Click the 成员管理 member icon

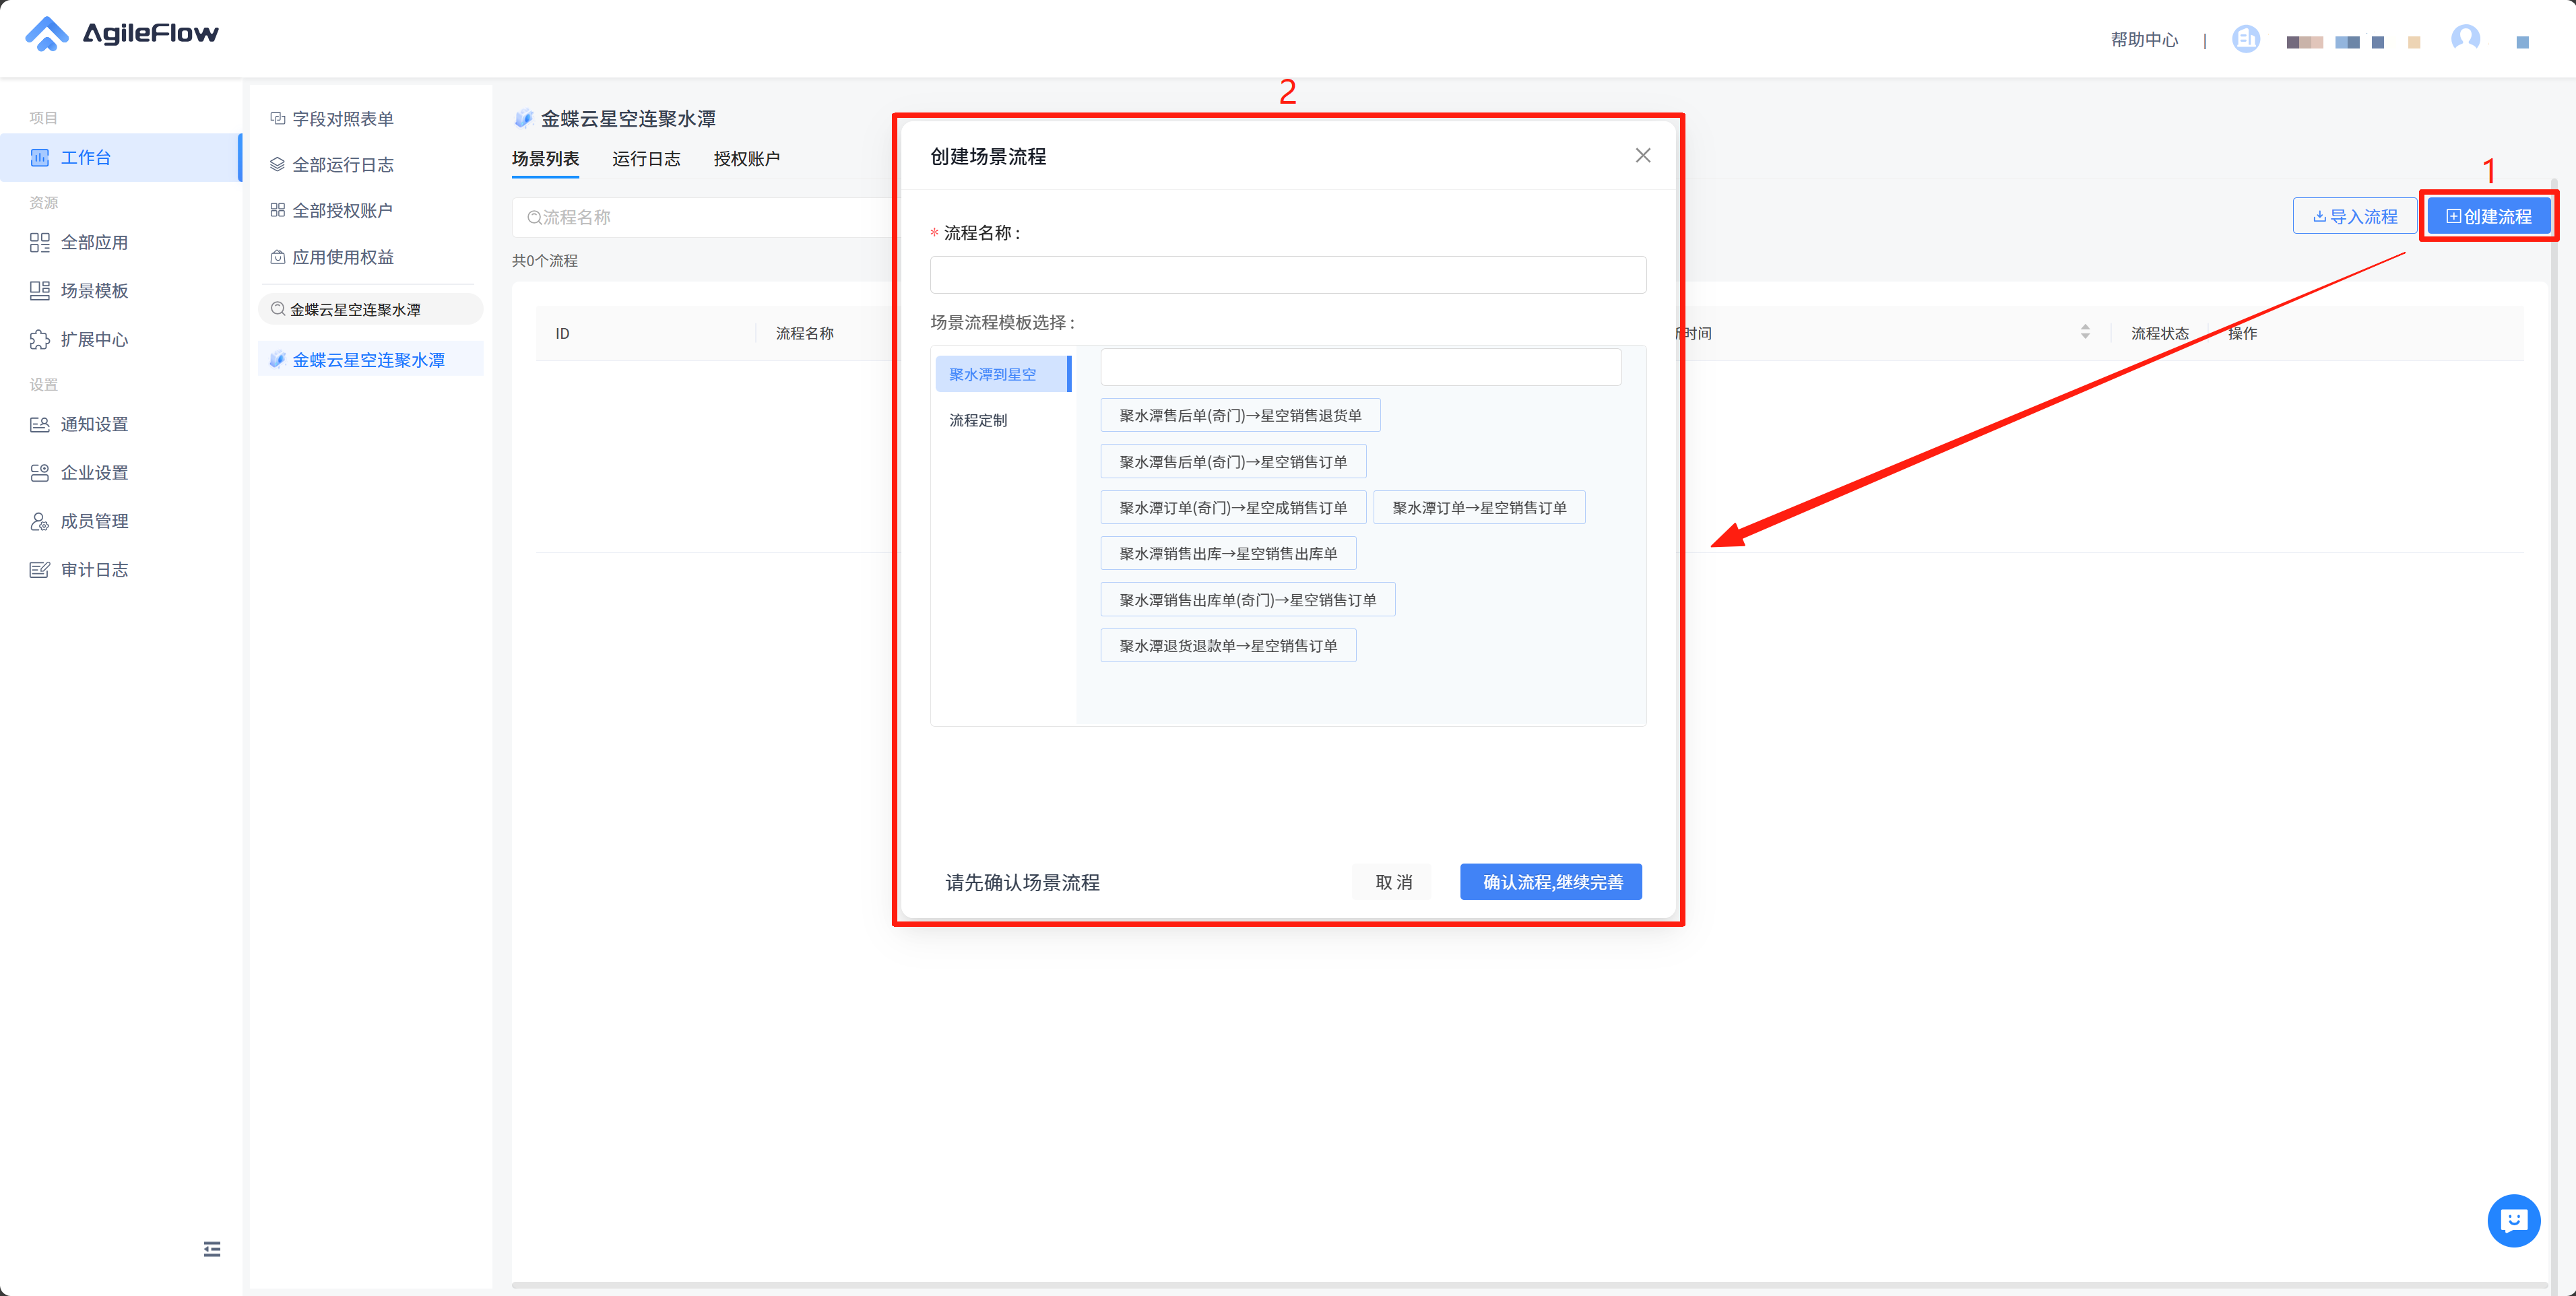pyautogui.click(x=39, y=522)
